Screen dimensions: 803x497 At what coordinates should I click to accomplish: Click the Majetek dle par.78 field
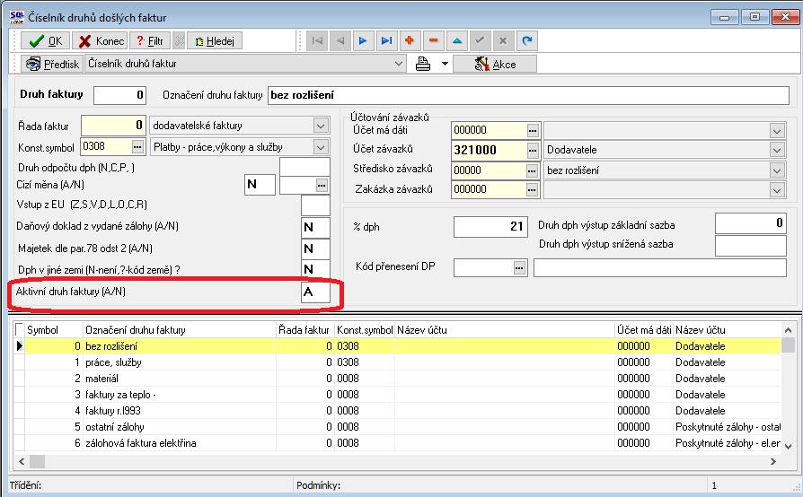(x=315, y=248)
